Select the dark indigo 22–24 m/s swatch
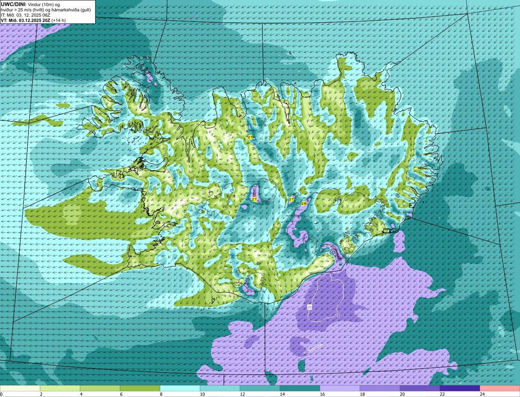 460,388
